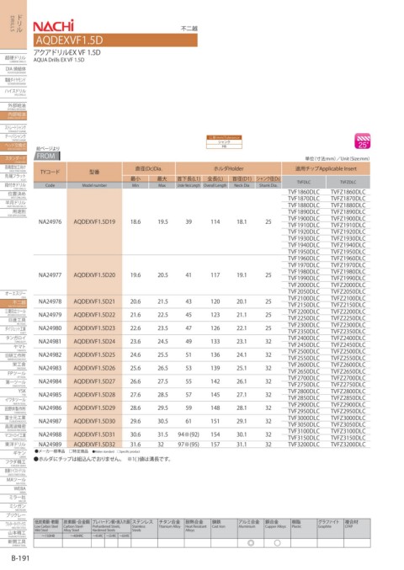Open the ストレートシャンク index tab

click(x=13, y=129)
